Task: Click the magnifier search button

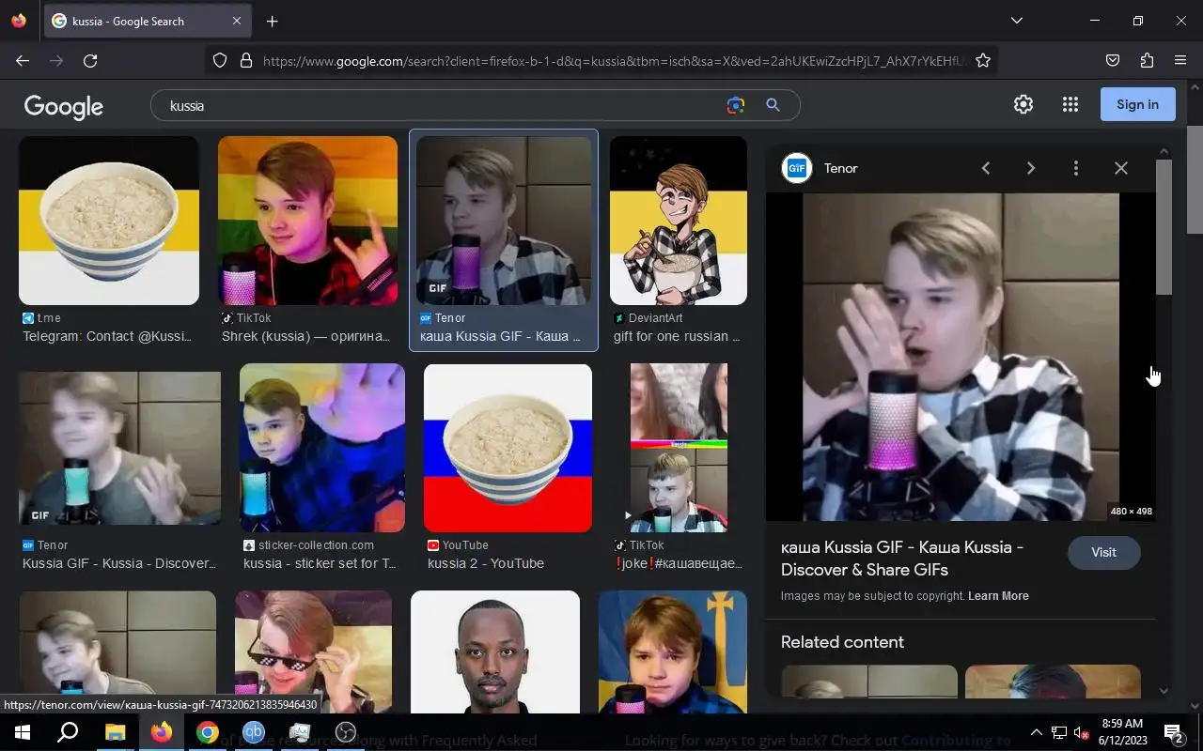Action: pos(773,105)
